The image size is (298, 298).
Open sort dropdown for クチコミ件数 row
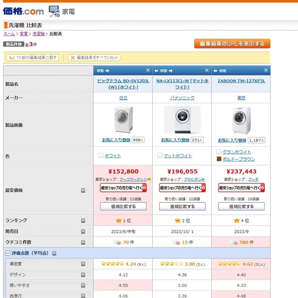pos(83,242)
